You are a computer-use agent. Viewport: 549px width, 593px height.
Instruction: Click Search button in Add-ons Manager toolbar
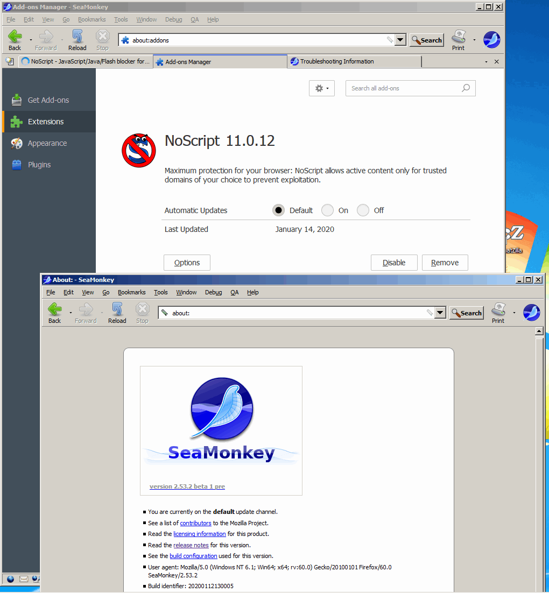tap(427, 40)
